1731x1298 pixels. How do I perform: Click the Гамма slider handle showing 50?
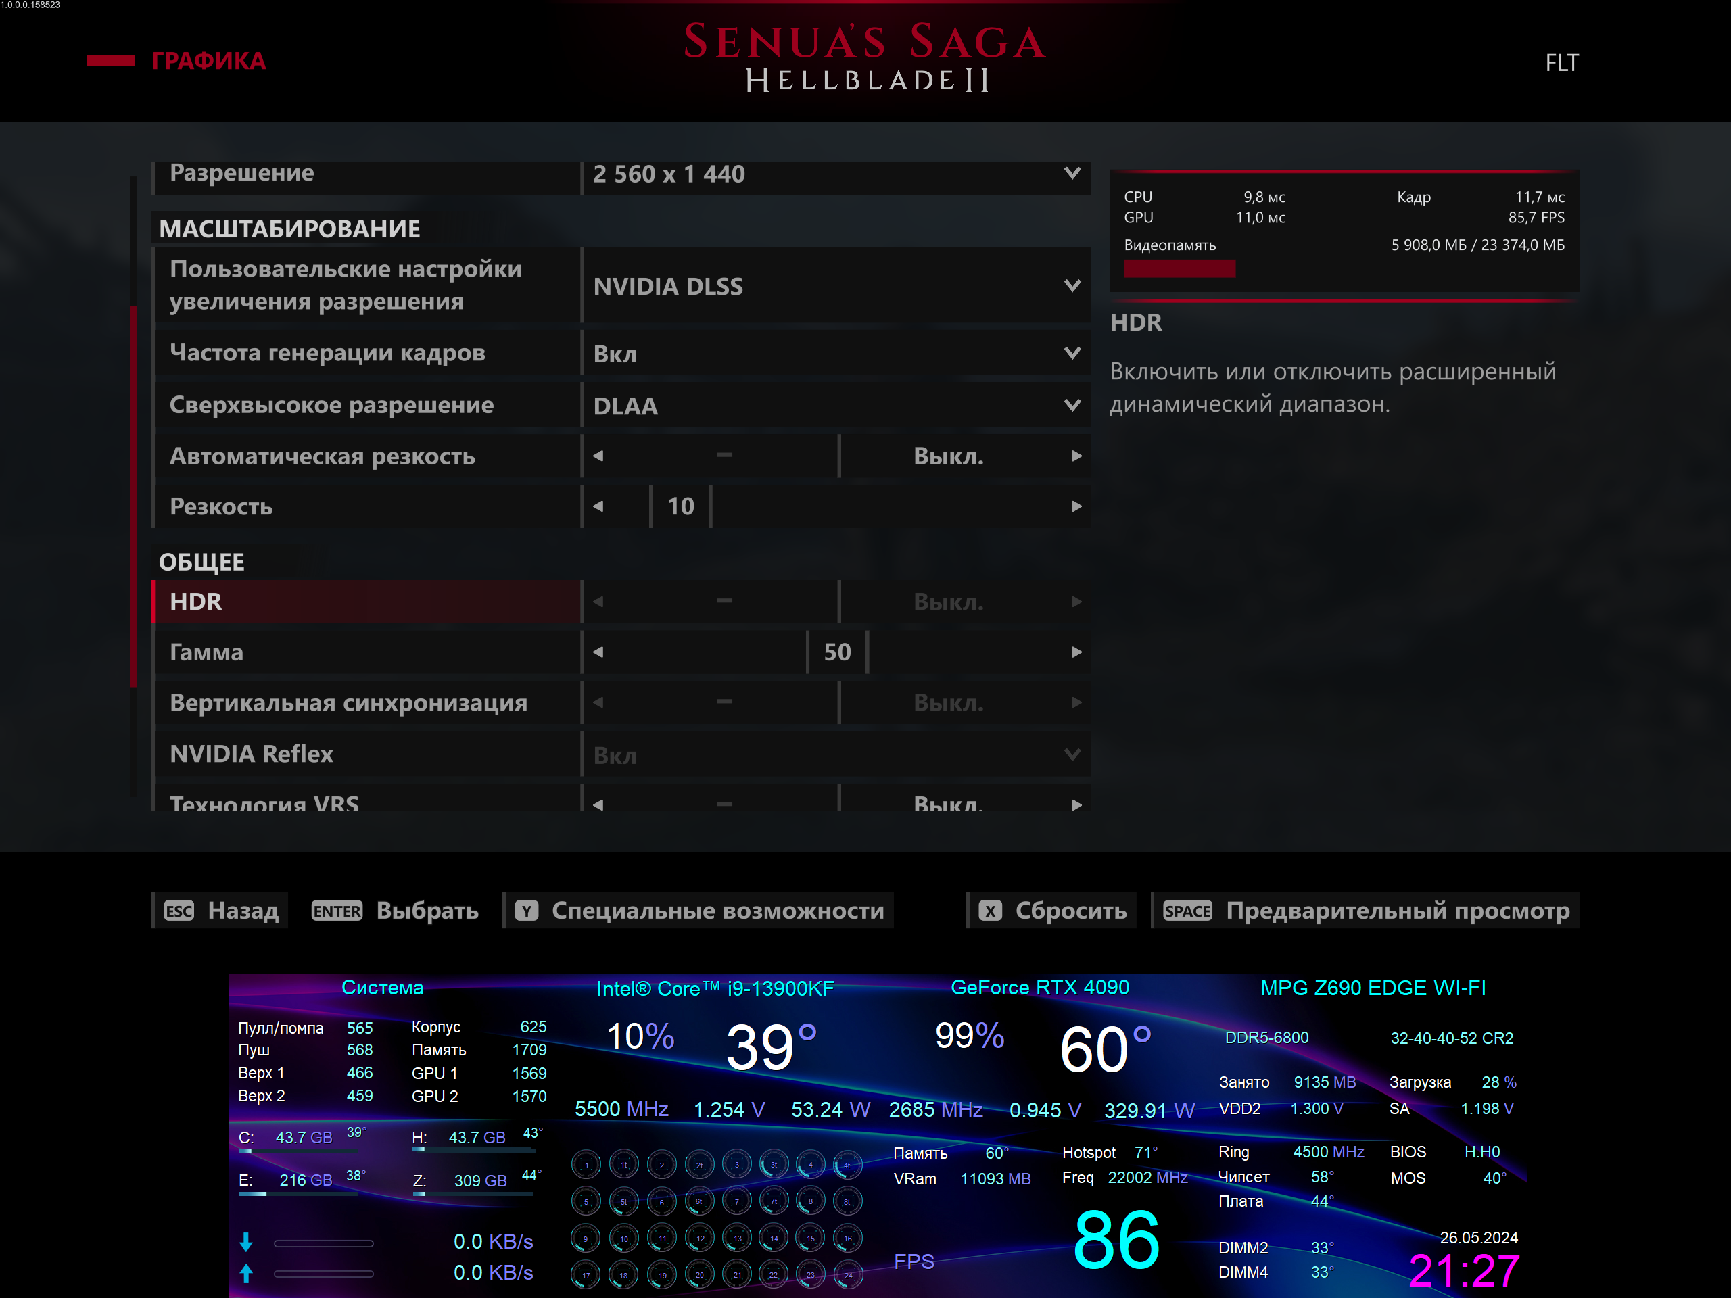coord(836,652)
